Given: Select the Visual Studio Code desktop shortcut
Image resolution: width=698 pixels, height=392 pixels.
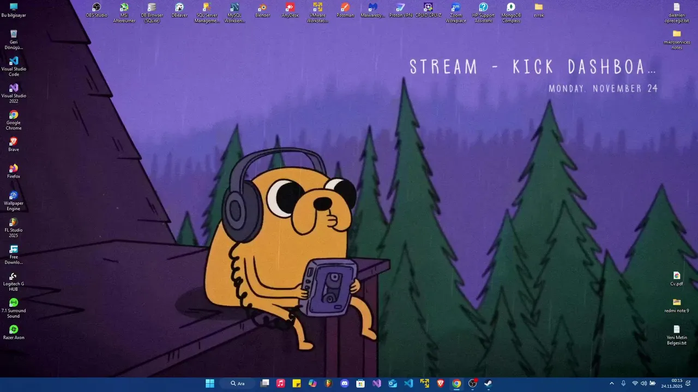Looking at the screenshot, I should pyautogui.click(x=14, y=66).
